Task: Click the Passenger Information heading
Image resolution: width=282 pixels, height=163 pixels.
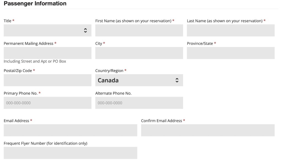Action: (35, 4)
